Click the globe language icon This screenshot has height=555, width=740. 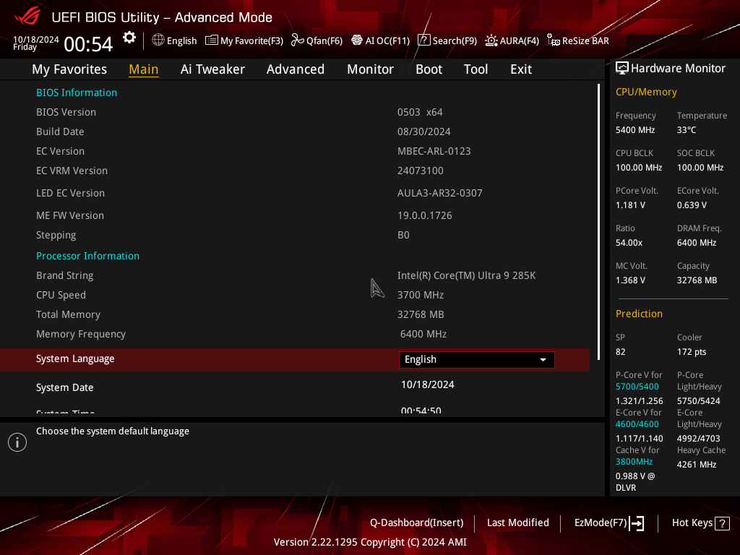pos(158,40)
